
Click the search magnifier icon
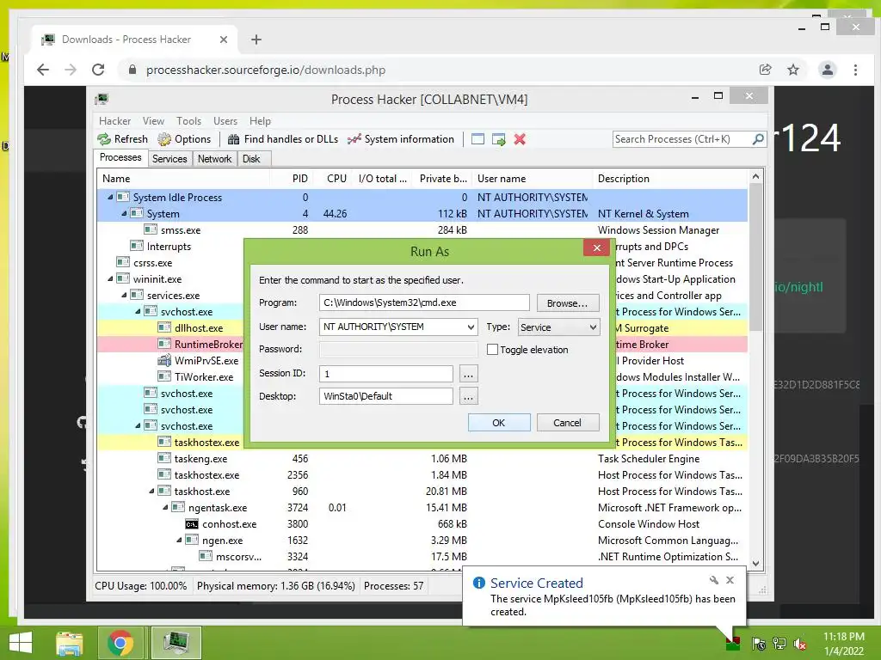[x=758, y=138]
